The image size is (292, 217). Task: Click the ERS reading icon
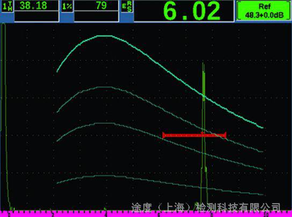pos(127,6)
